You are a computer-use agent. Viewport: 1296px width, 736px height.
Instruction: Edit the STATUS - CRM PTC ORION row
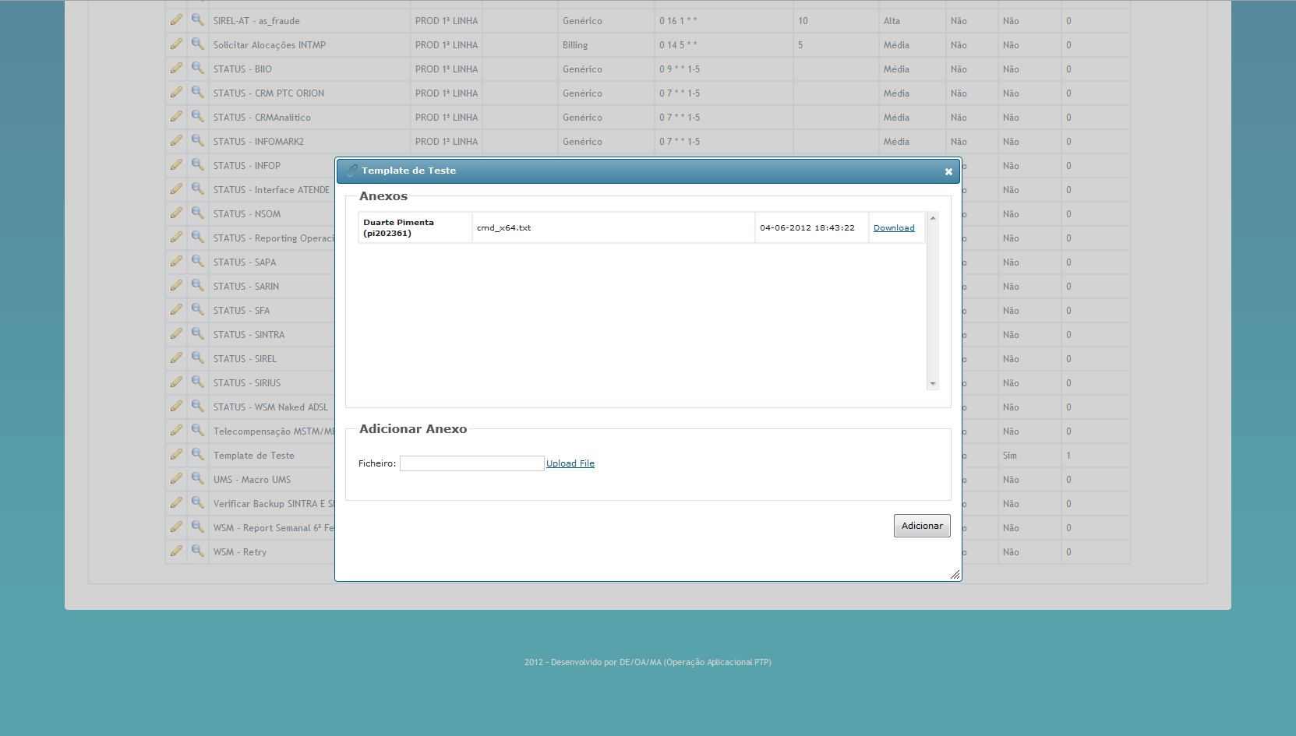click(176, 93)
